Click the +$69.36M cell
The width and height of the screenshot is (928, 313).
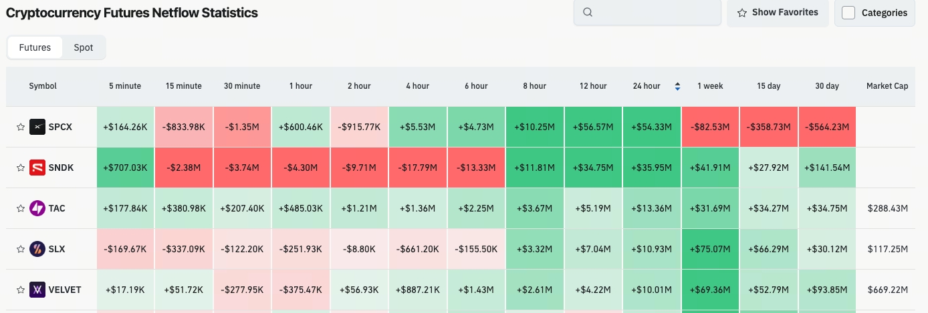point(710,290)
